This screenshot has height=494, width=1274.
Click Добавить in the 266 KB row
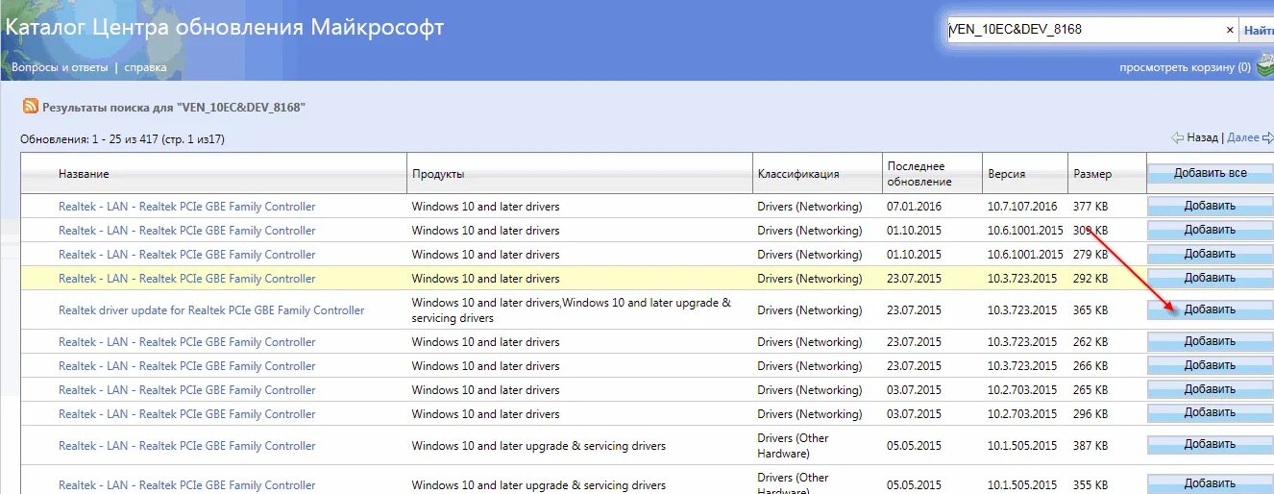(1210, 365)
